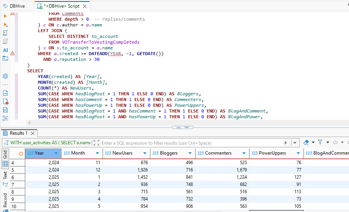This screenshot has height=212, width=349.
Task: Open PowerUppers column filter dropdown arrow
Action: tap(298, 153)
